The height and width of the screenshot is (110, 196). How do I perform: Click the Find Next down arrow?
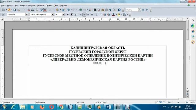[143, 10]
